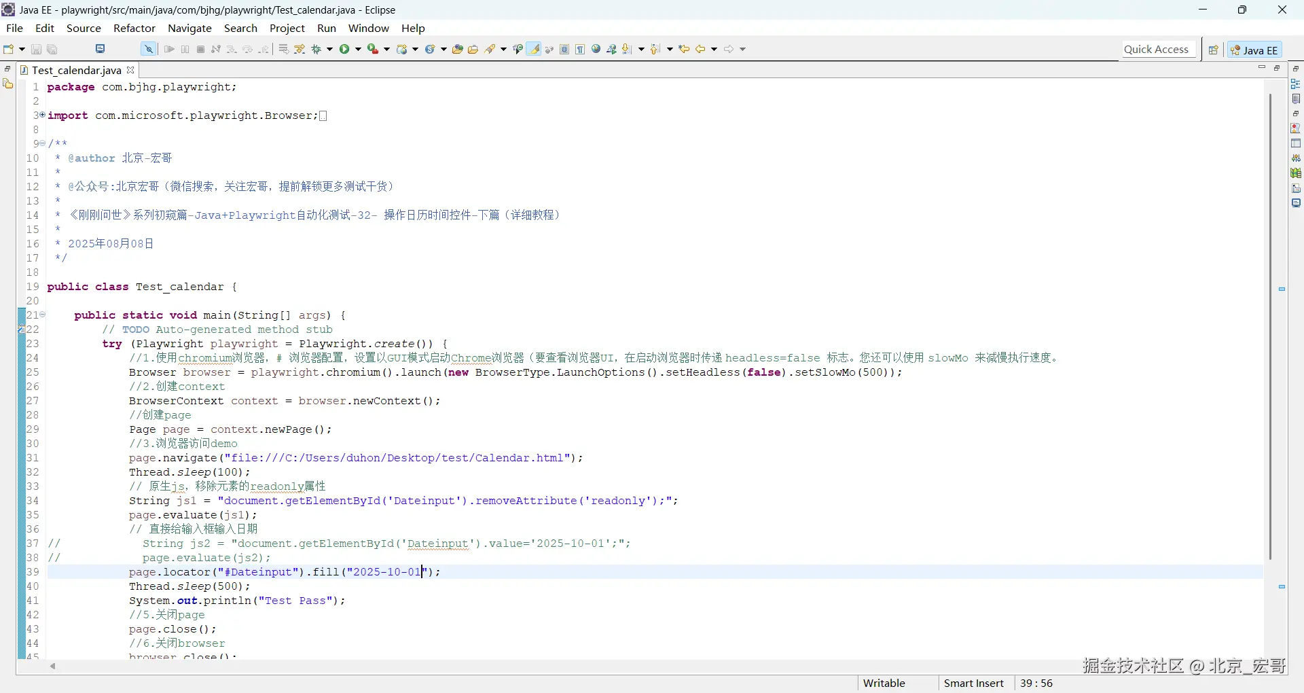
Task: Maximize the editor area
Action: pos(1277,68)
